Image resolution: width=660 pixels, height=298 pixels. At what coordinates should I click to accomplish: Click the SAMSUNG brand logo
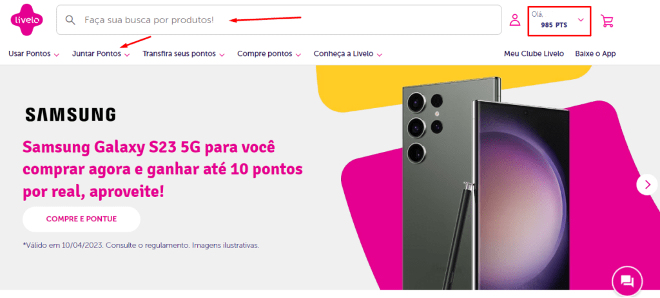click(70, 115)
